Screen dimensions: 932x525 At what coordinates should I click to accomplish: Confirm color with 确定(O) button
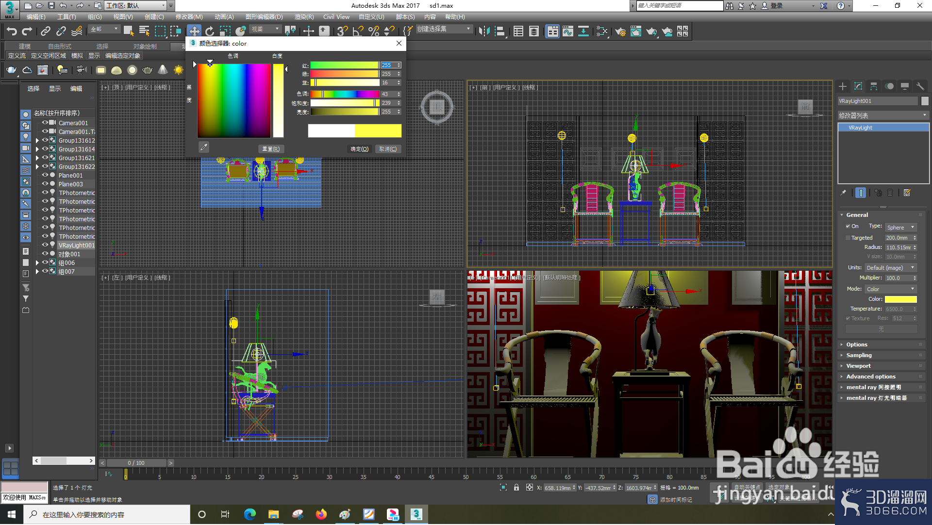point(360,149)
